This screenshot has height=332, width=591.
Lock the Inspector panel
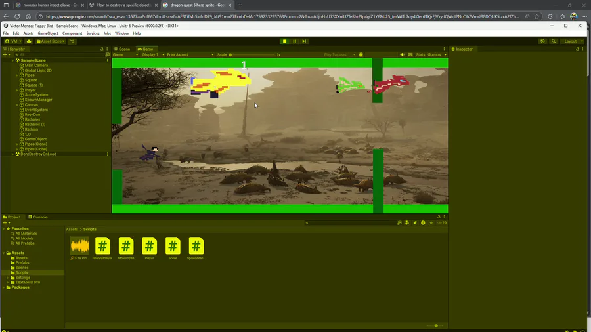[577, 49]
